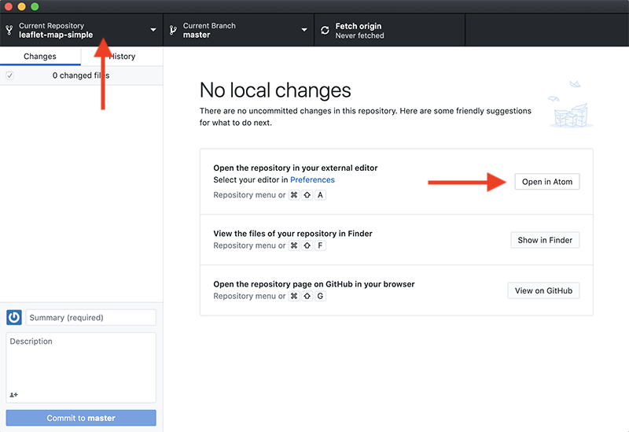Click "Open the repository page on GitHub" text
Viewport: 629px width, 432px height.
283,284
